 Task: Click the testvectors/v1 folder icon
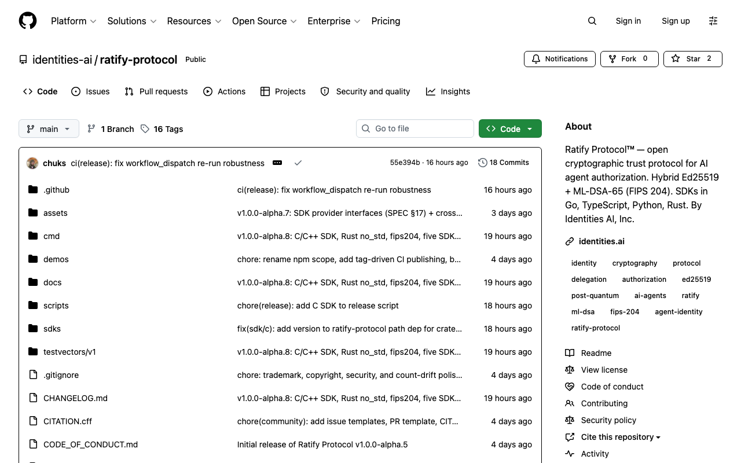[33, 351]
